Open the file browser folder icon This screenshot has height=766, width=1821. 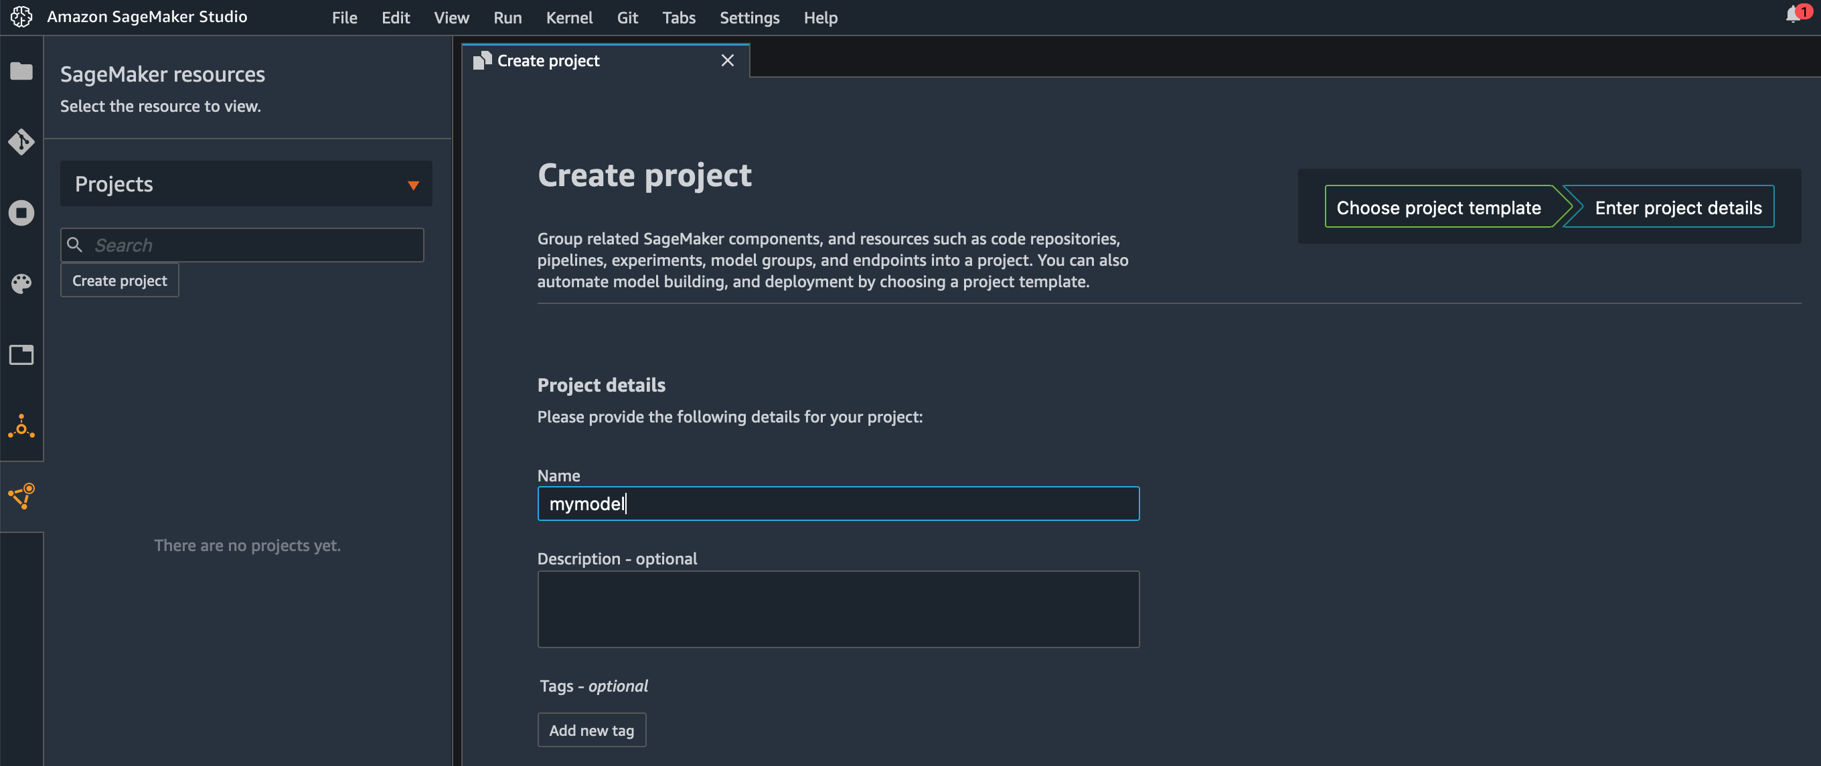coord(21,72)
